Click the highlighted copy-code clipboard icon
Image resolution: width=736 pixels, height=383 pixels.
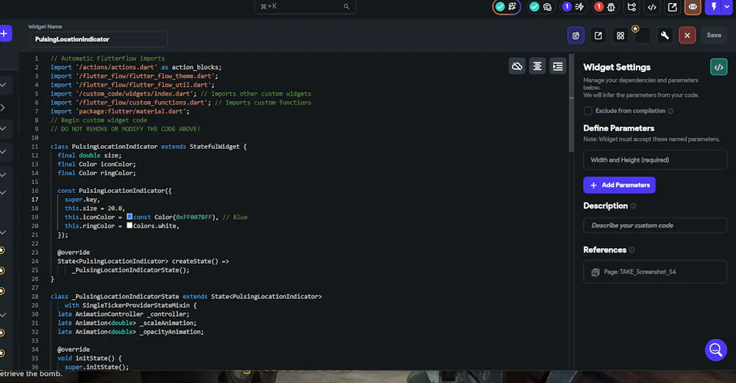click(x=576, y=35)
